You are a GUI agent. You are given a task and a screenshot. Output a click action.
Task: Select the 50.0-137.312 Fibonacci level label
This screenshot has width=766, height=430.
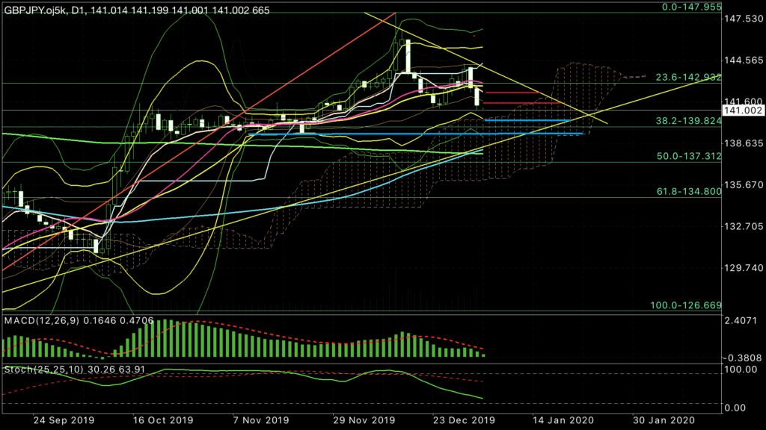click(x=689, y=157)
